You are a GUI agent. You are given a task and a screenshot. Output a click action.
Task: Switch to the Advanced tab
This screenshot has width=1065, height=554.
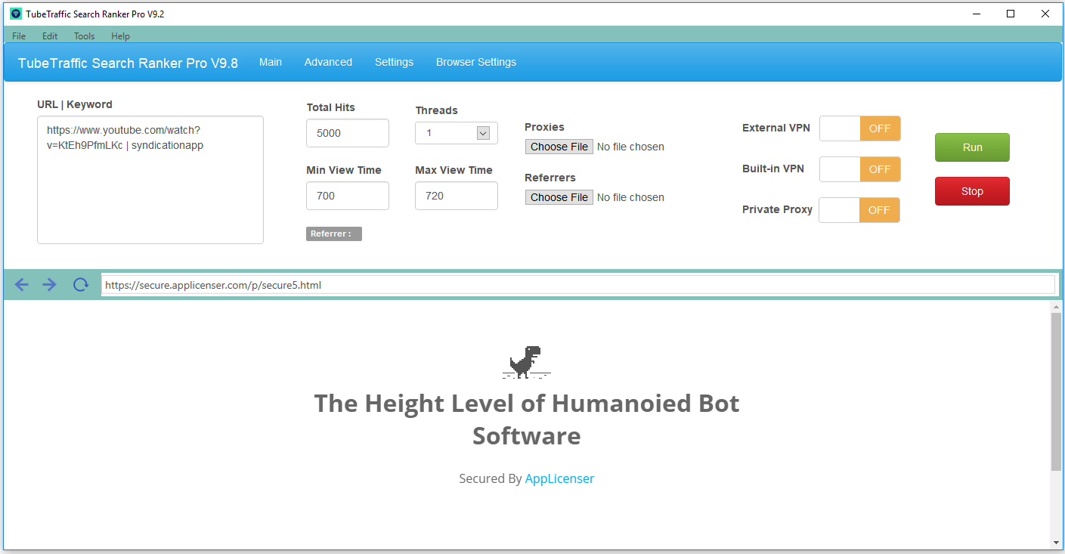[328, 62]
